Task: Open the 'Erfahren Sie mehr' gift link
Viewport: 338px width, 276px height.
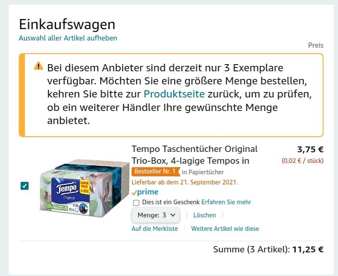Action: [x=226, y=202]
